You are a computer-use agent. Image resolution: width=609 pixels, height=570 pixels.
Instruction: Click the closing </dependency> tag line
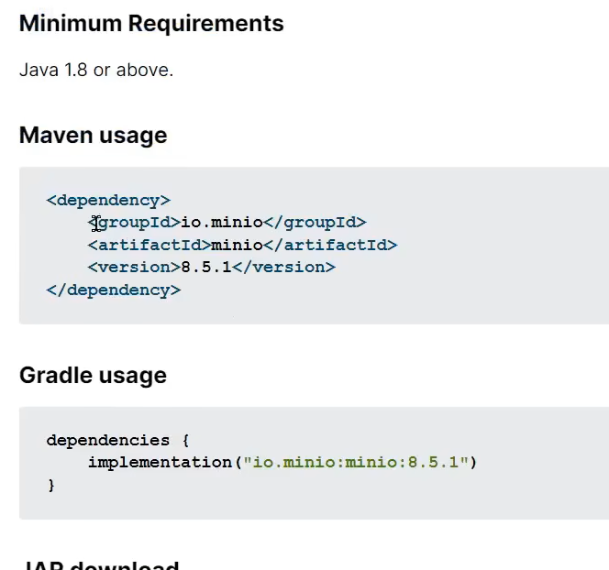(x=114, y=290)
